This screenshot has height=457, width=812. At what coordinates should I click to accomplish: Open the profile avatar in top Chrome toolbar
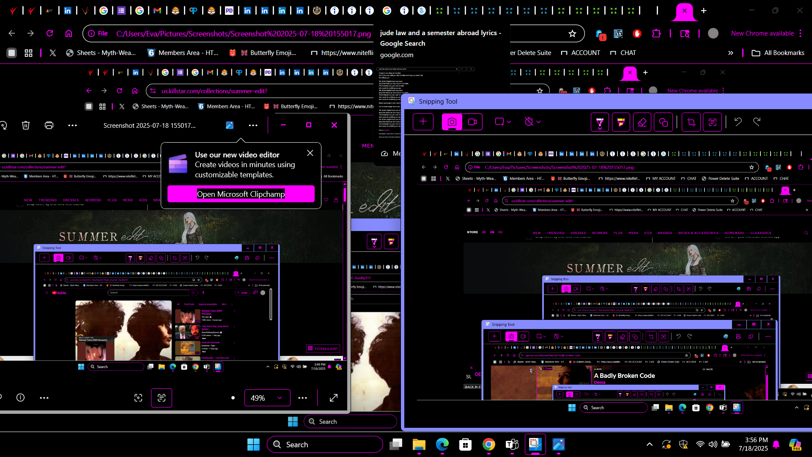(x=713, y=33)
